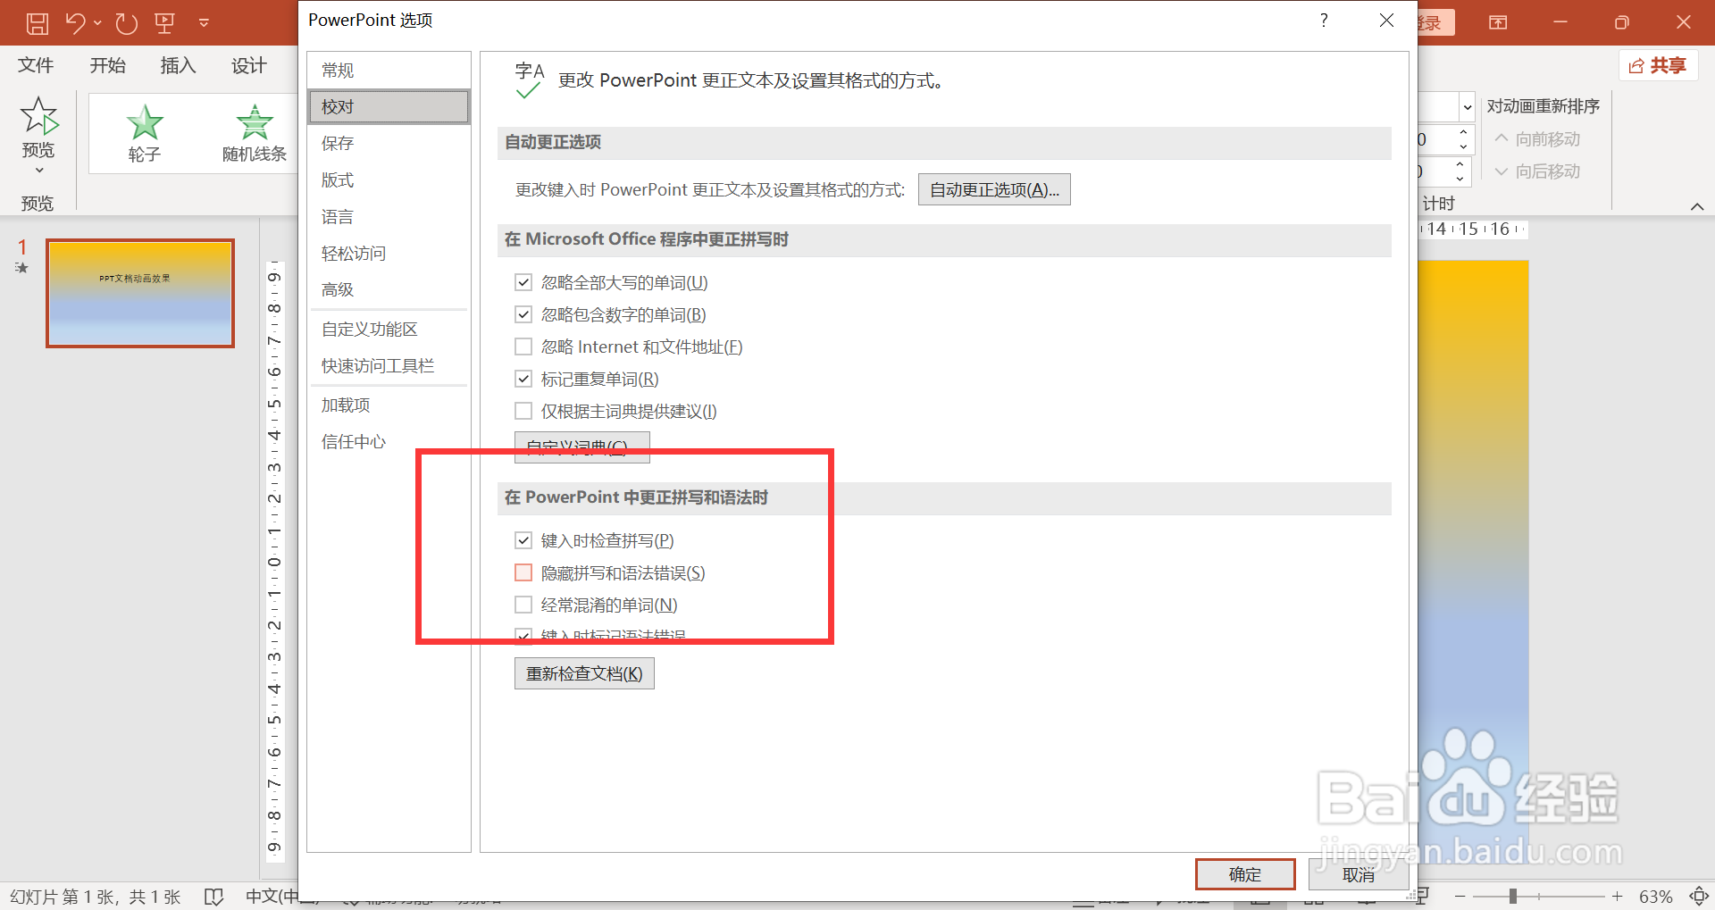Click the dialog help question mark
1715x910 pixels.
click(1324, 20)
